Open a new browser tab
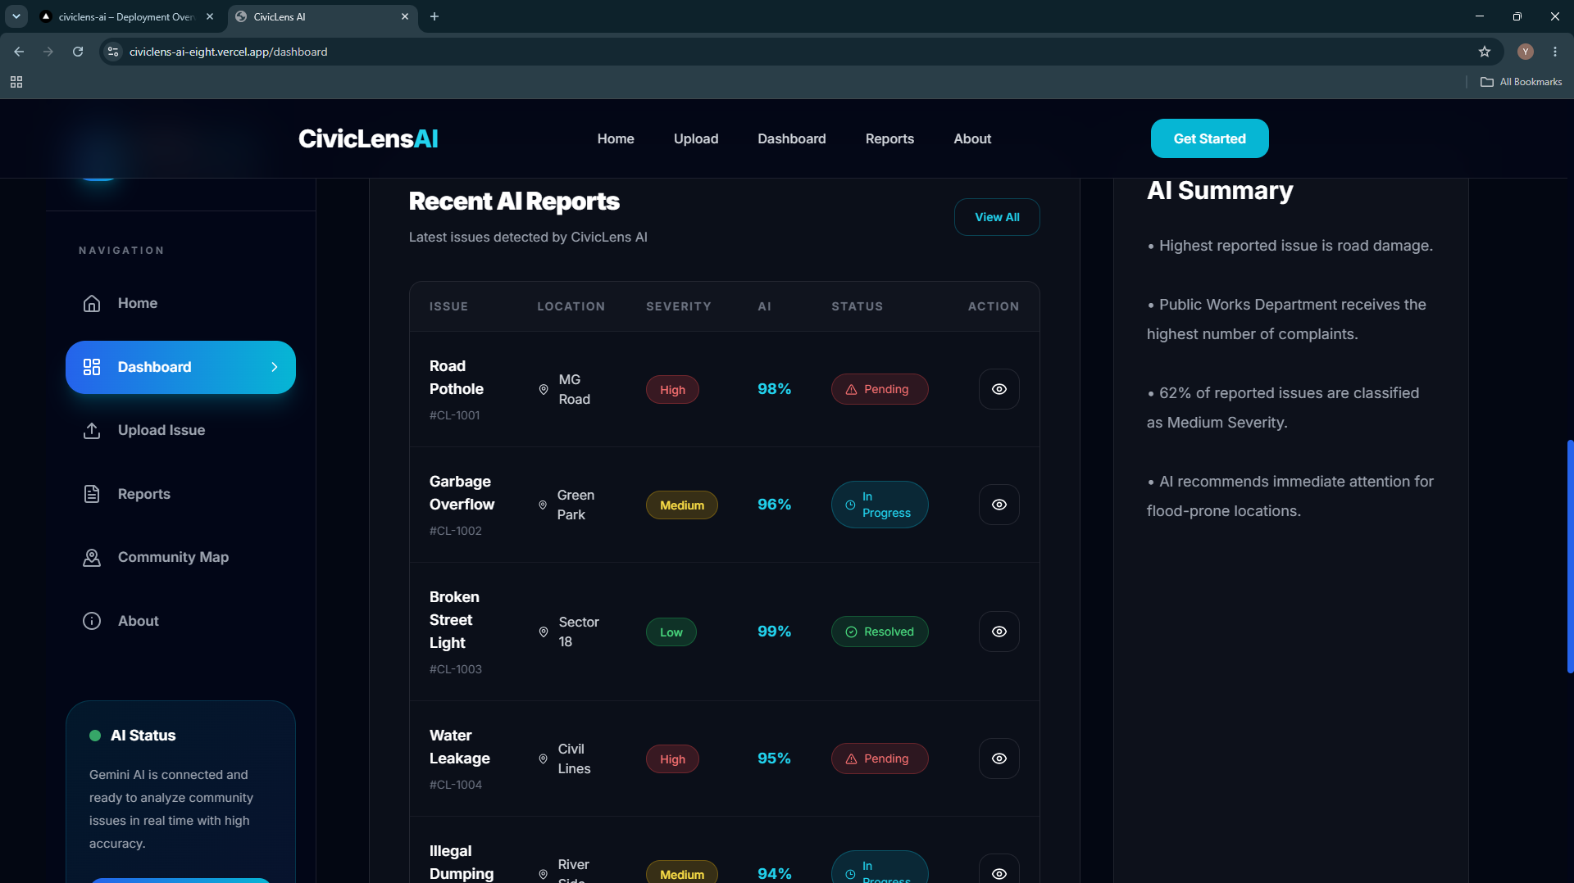Viewport: 1574px width, 883px height. point(434,16)
